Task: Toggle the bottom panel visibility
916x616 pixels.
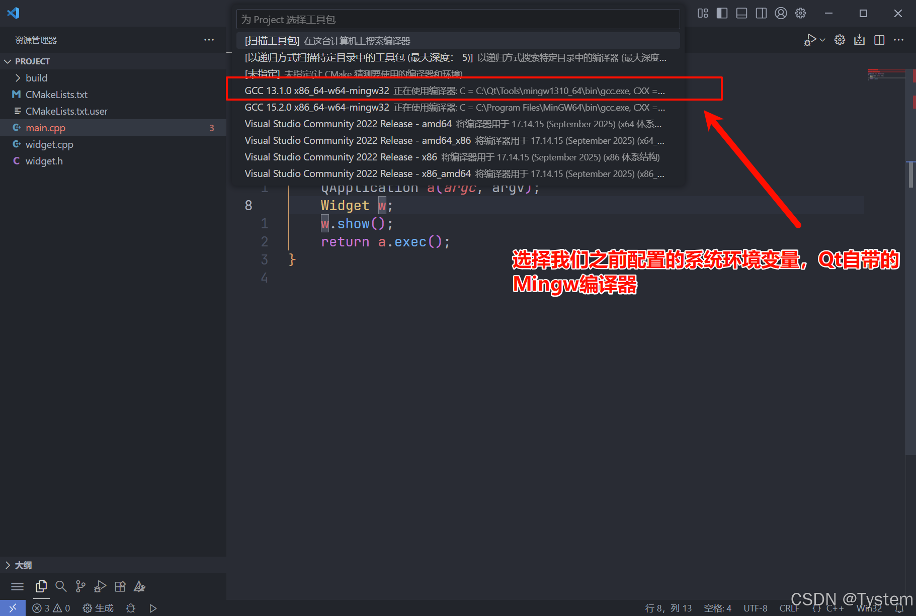Action: click(x=741, y=13)
